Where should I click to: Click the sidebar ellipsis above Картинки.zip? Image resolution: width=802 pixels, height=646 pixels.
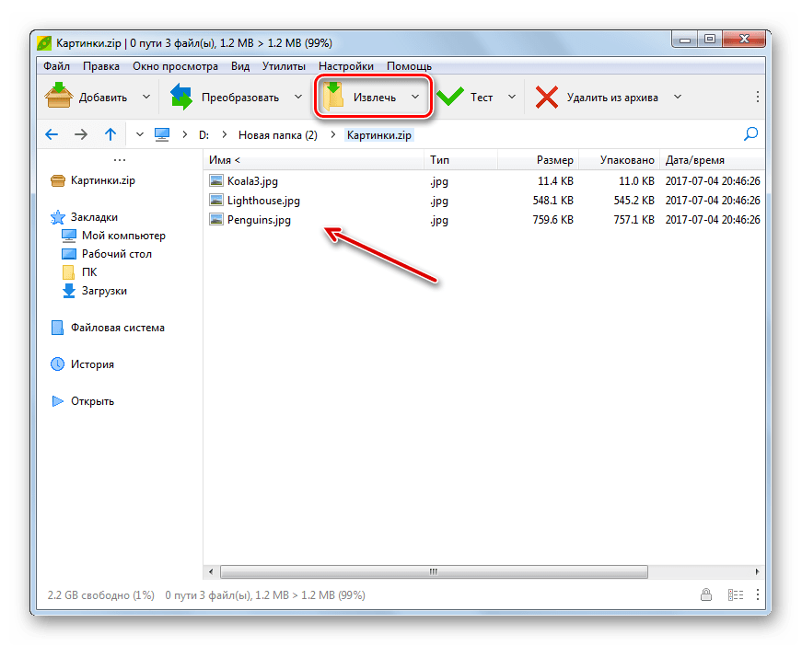(120, 160)
